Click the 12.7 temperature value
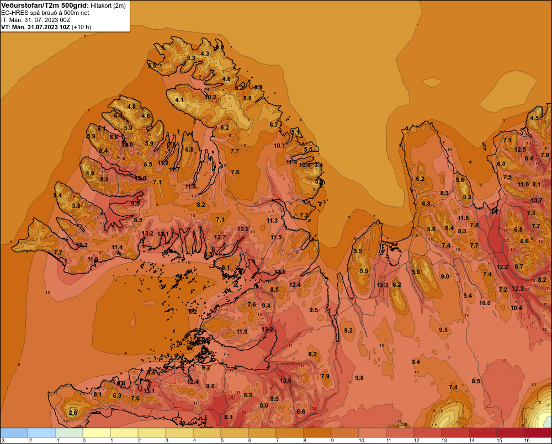Viewport: 552px width, 444px height. [220, 237]
